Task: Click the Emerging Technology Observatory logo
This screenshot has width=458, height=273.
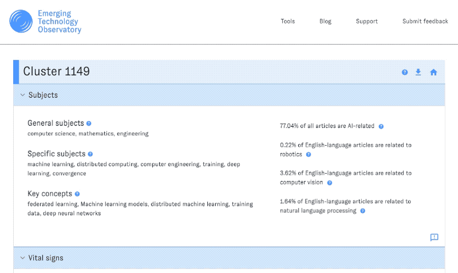Action: (21, 22)
